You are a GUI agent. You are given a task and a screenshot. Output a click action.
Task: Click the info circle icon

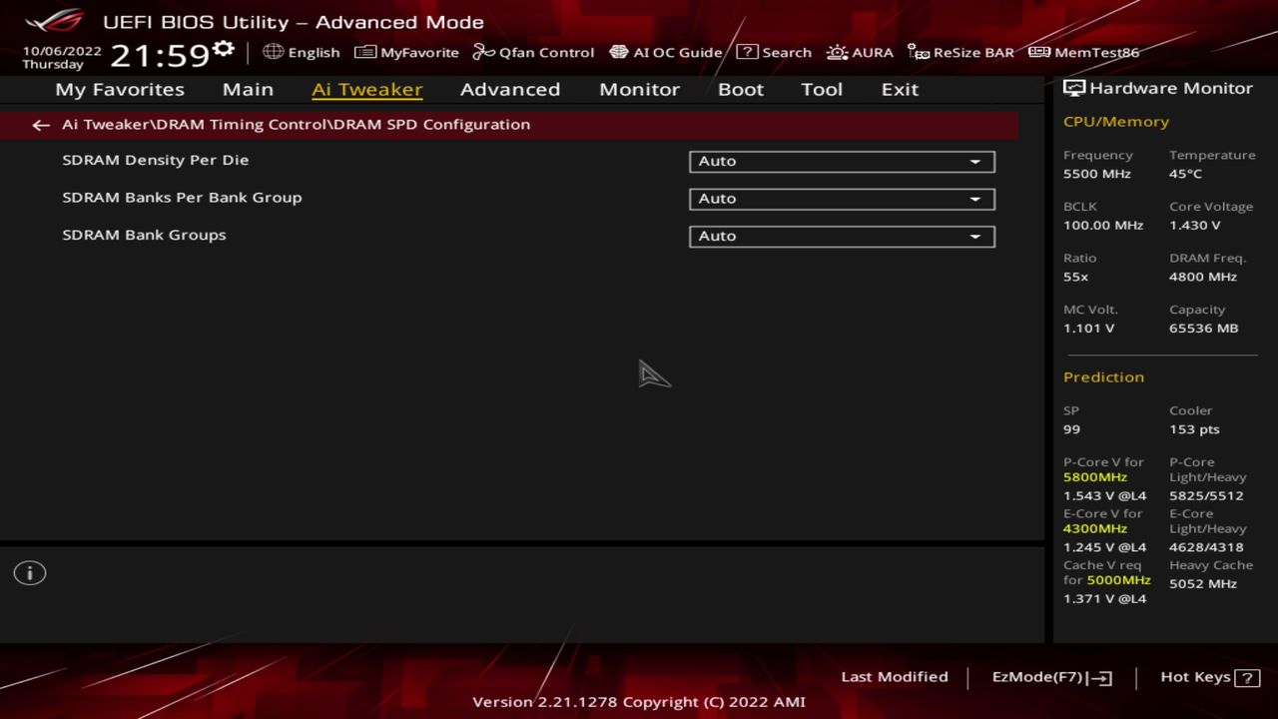coord(30,573)
